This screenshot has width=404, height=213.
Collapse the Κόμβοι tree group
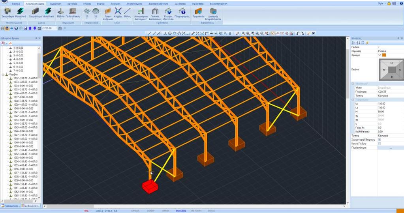click(3, 74)
